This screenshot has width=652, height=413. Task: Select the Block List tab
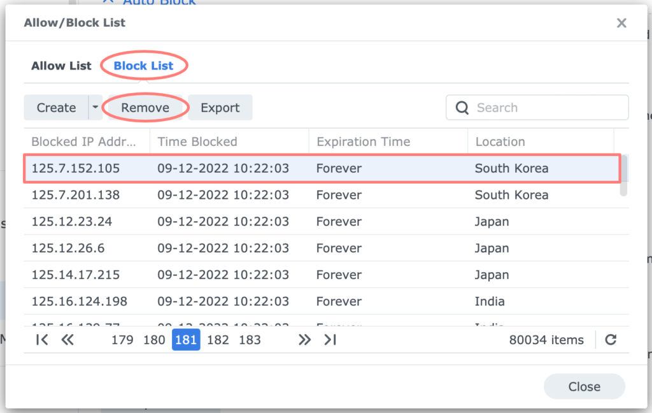pos(143,66)
